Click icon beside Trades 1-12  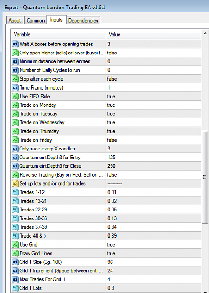[x=15, y=192]
